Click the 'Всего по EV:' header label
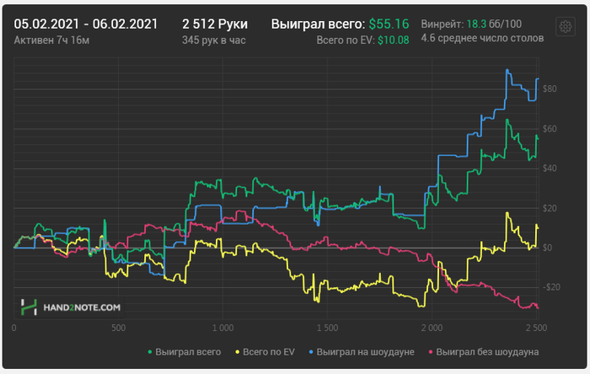 pyautogui.click(x=346, y=40)
